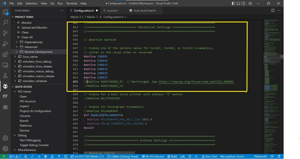Open the Explorer view in activity bar

(x=5, y=12)
